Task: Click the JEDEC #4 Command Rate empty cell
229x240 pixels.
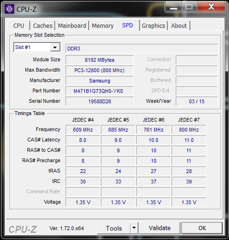Action: (x=83, y=192)
